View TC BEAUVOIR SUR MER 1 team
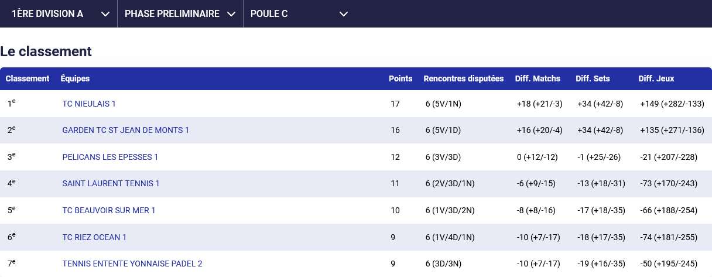 coord(109,210)
